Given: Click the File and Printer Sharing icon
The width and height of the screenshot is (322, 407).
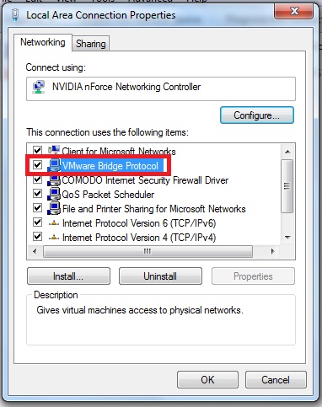Looking at the screenshot, I should point(54,209).
